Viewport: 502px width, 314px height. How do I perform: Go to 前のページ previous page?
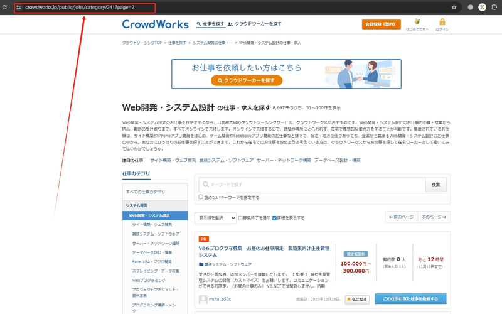[401, 217]
